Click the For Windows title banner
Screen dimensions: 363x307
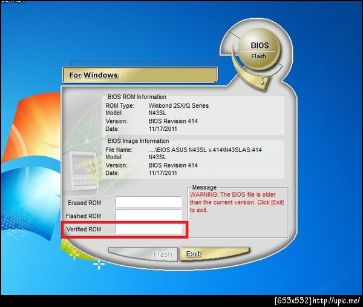click(140, 75)
